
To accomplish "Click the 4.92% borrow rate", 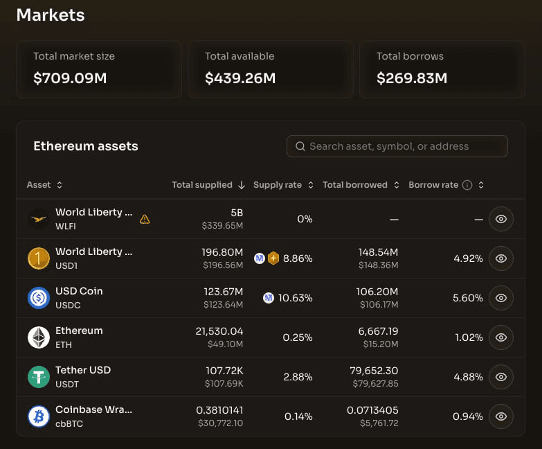I will click(468, 258).
